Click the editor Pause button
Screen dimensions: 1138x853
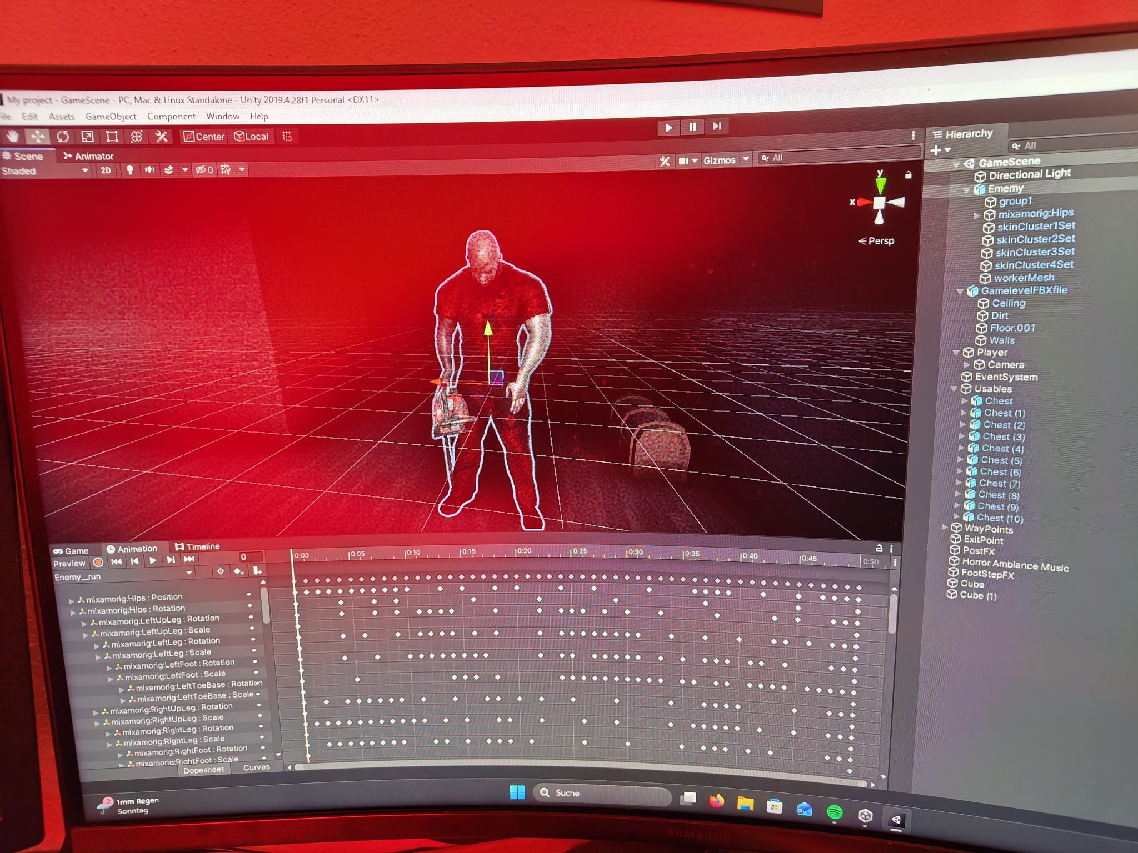coord(692,127)
